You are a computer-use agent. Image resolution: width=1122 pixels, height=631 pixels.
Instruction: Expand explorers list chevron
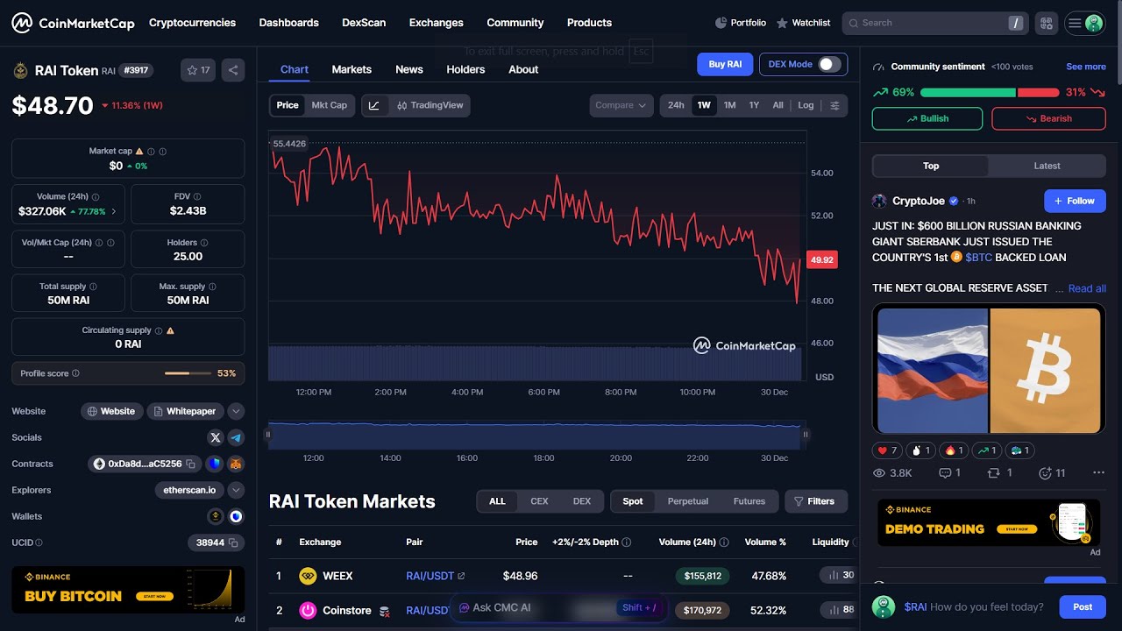pyautogui.click(x=236, y=490)
